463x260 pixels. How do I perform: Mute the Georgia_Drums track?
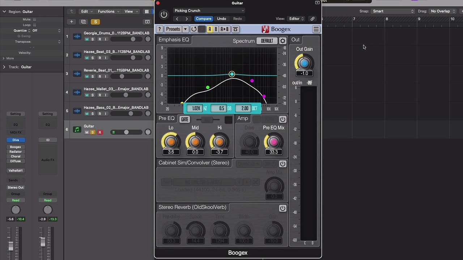(x=86, y=39)
